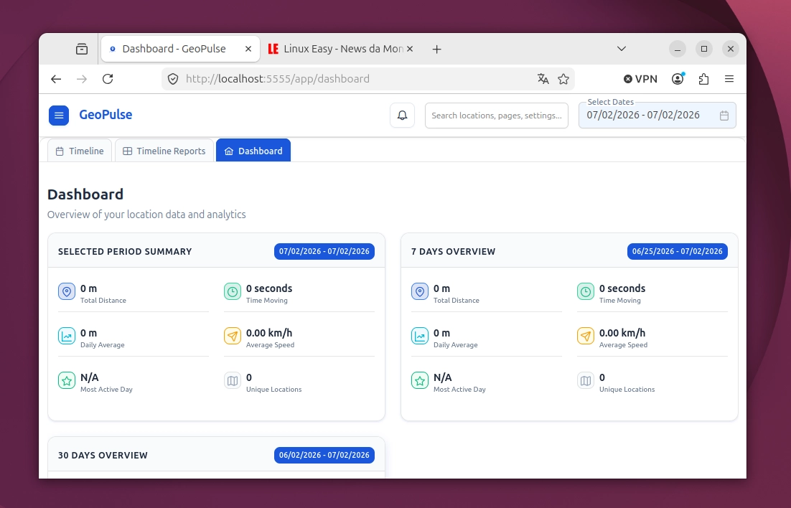Open the Select Dates range picker
The width and height of the screenshot is (791, 508).
click(x=657, y=116)
